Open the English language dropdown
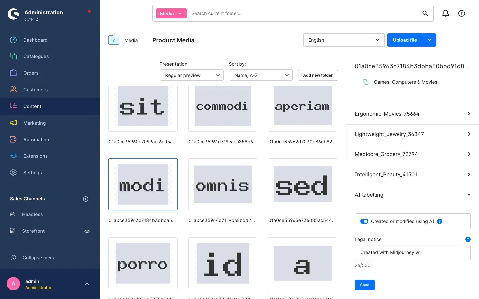This screenshot has width=479, height=299. (344, 40)
